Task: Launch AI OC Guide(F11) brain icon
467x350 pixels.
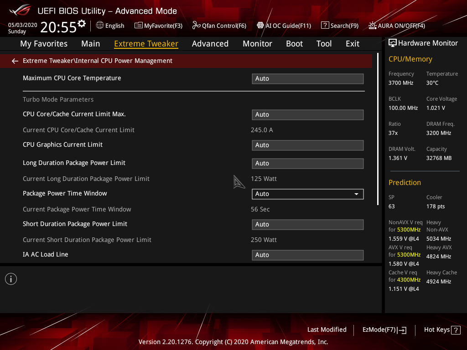Action: [260, 26]
